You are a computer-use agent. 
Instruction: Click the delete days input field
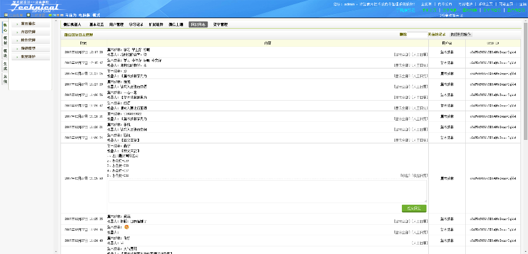click(418, 35)
